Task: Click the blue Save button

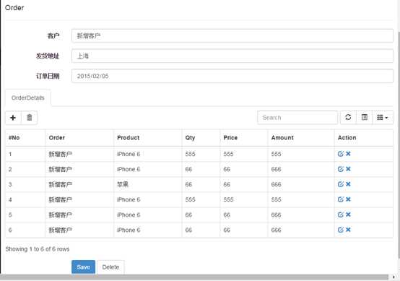Action: [x=84, y=267]
